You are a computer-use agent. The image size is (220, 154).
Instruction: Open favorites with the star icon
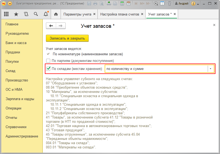(x=15, y=14)
